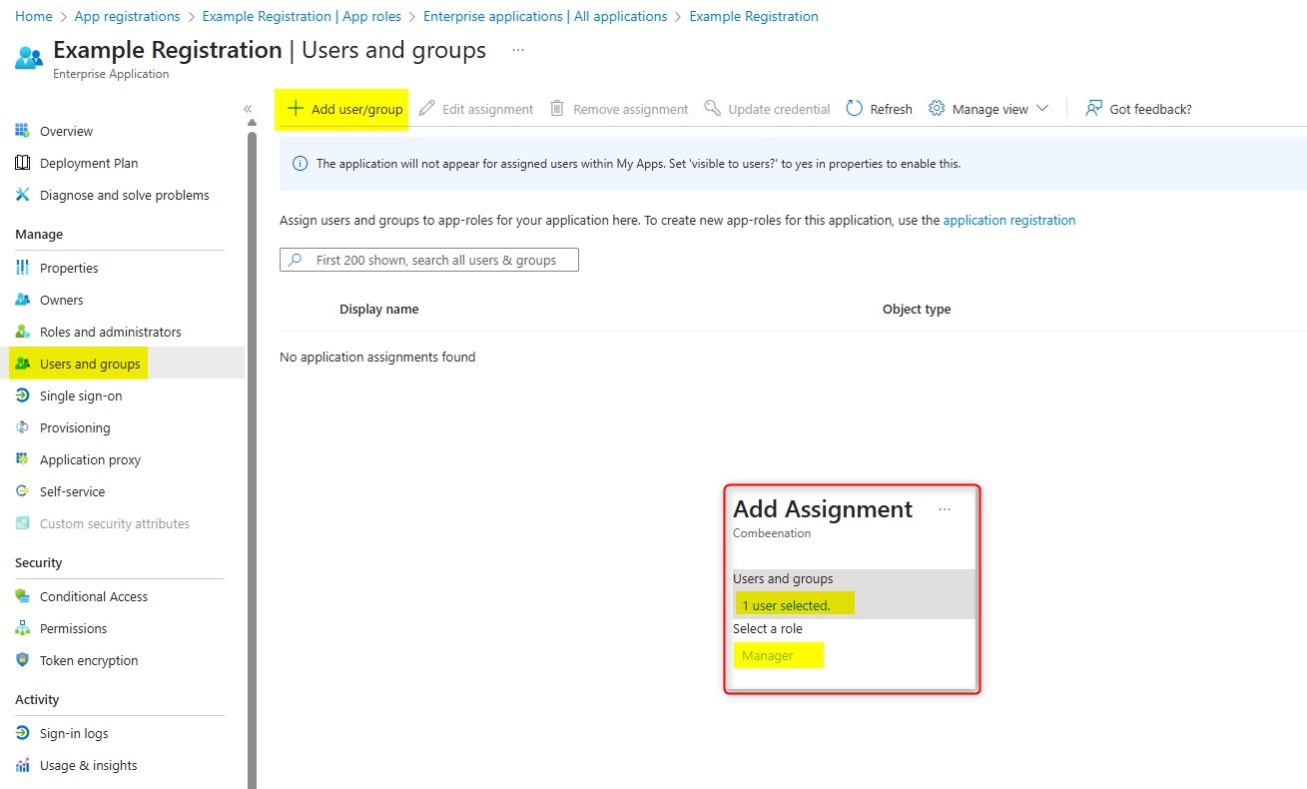Screen dimensions: 1307x789
Task: Click the Conditional Access icon
Action: click(22, 596)
